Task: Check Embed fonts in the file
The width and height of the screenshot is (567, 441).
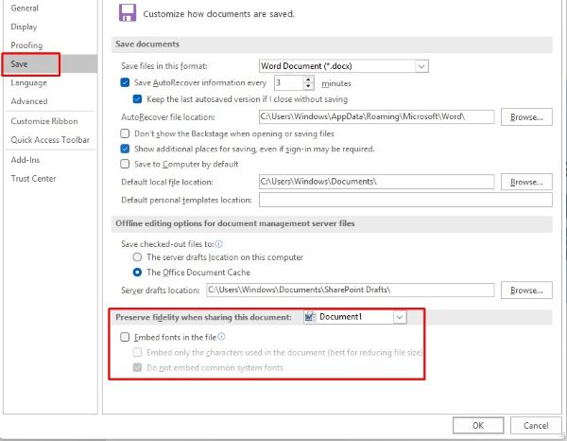Action: [x=125, y=337]
